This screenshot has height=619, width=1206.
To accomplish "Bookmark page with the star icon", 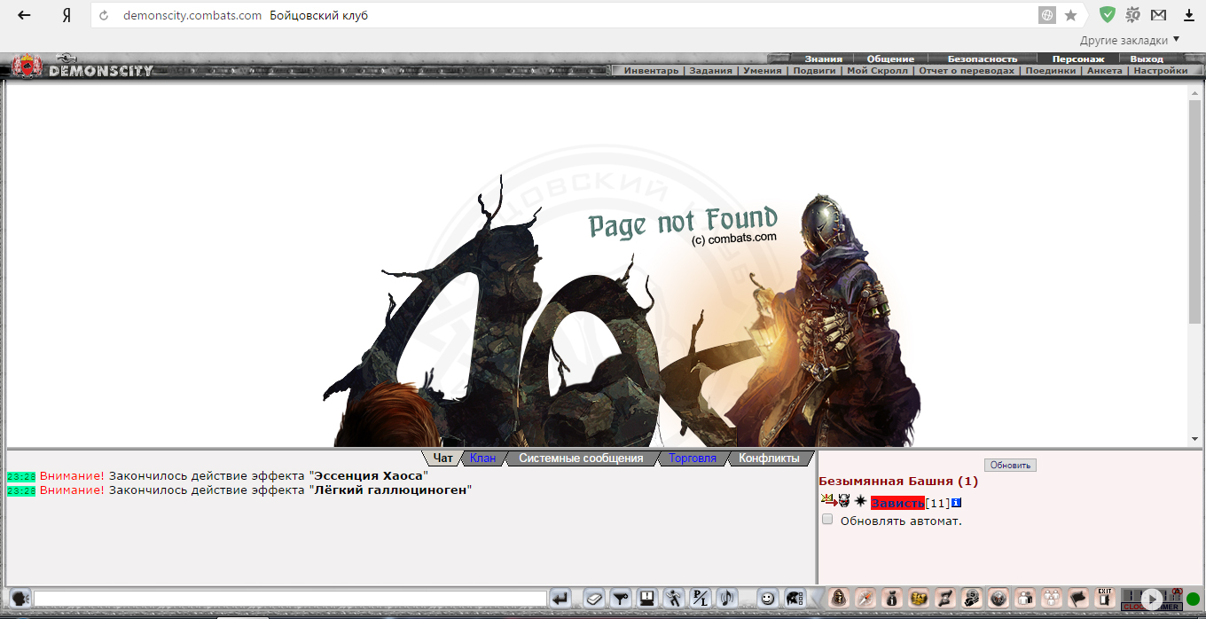I will tap(1070, 15).
